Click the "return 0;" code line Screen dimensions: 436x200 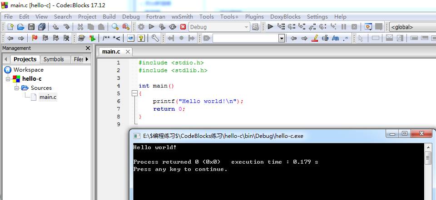coord(169,109)
